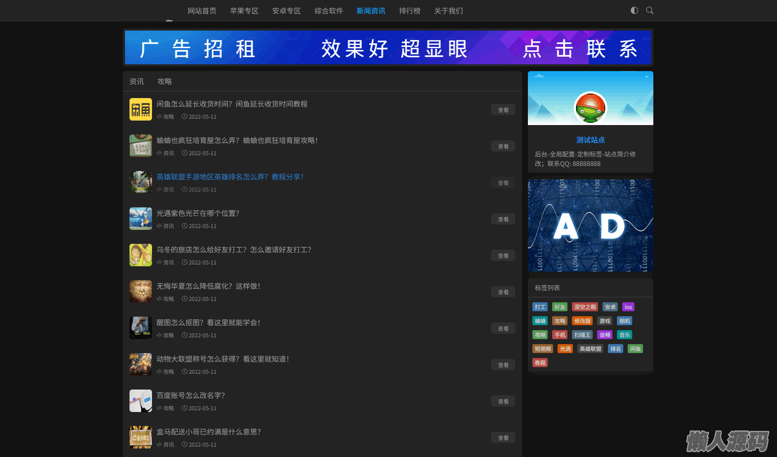Open the 英雄联盟手游地区英雄排名 article link
777x457 pixels.
pos(230,177)
